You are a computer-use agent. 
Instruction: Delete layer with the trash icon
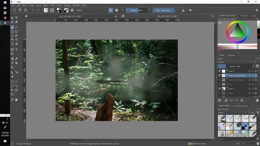click(257, 100)
